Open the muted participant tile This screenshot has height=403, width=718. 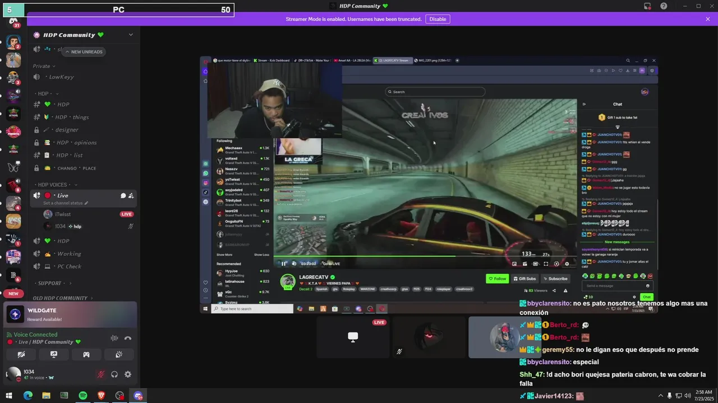429,337
